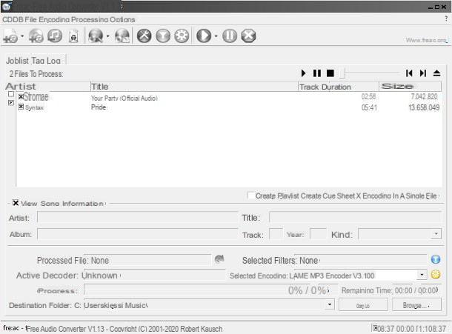Screen dimensions: 452x334
Task: Click the funnel filter configuration toolbar icon
Action: coord(163,36)
